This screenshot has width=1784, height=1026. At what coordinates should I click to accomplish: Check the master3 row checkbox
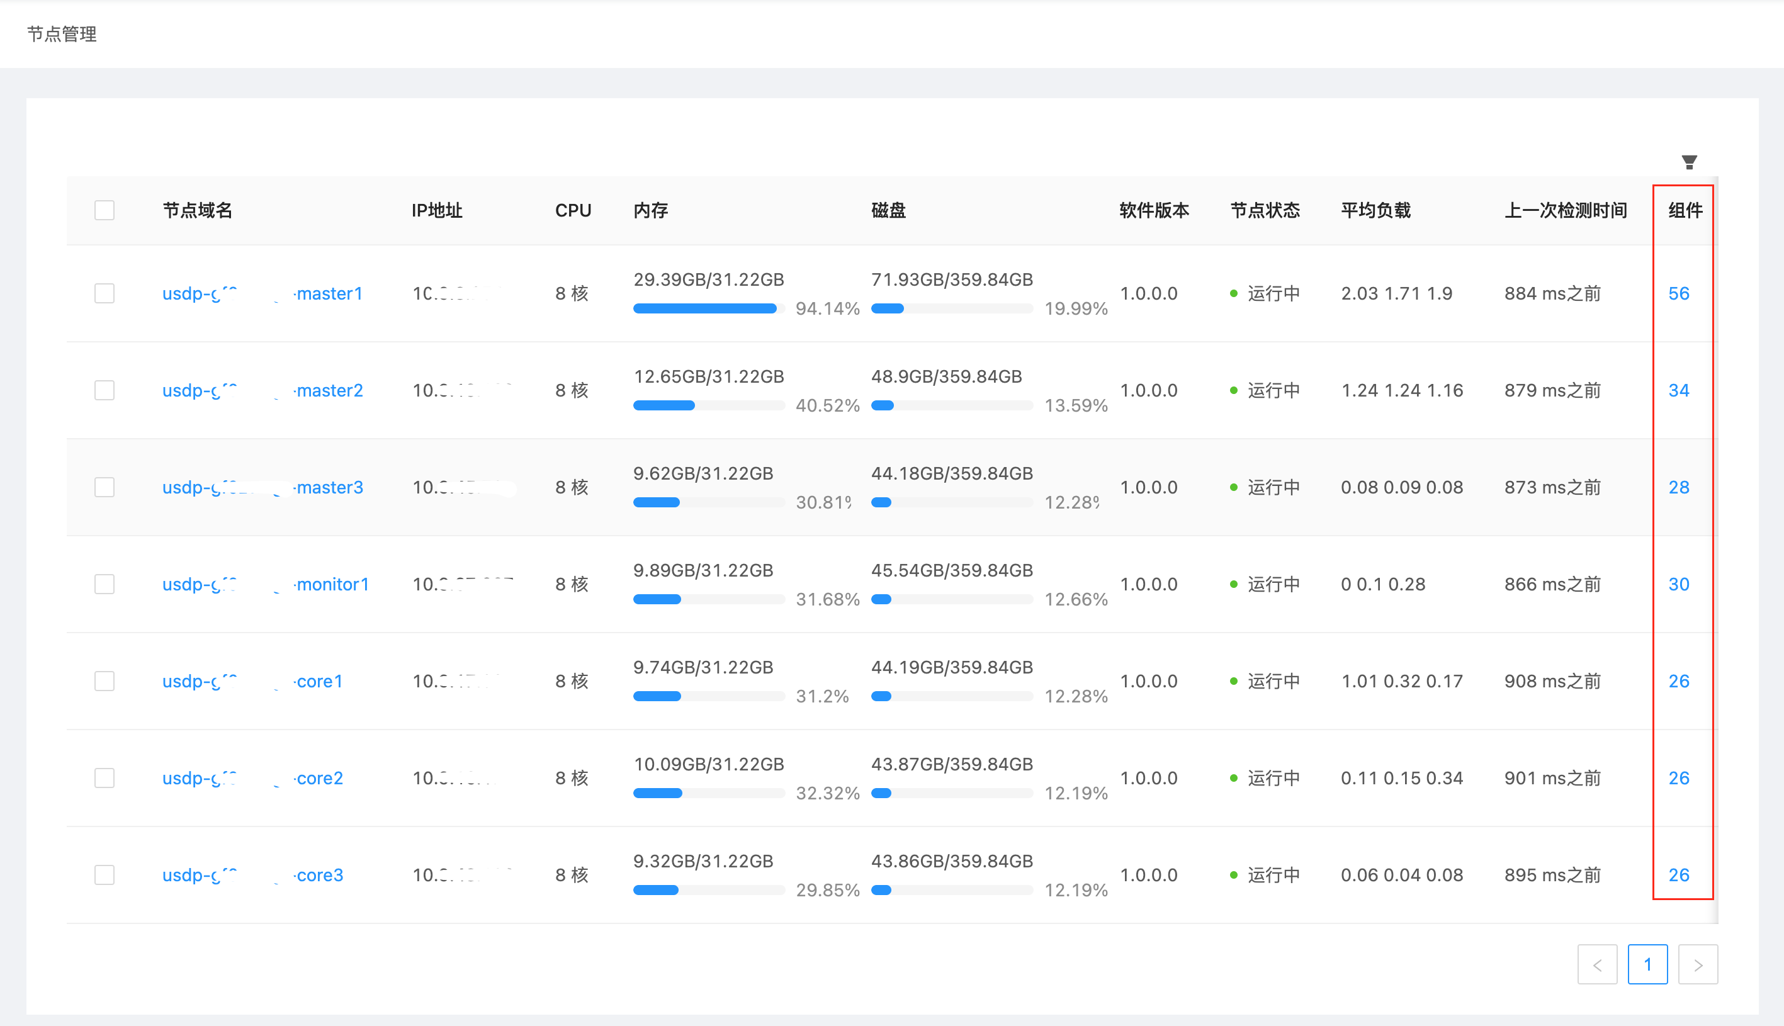(x=104, y=487)
